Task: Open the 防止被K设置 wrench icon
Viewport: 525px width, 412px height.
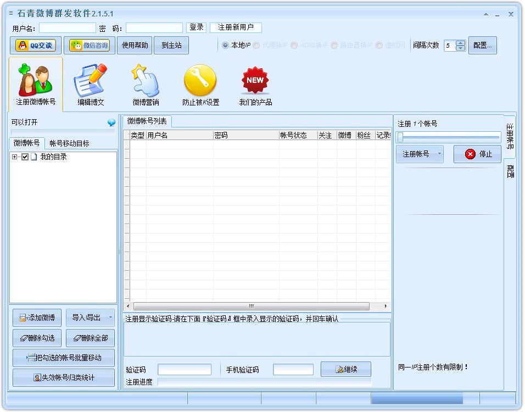Action: click(200, 85)
